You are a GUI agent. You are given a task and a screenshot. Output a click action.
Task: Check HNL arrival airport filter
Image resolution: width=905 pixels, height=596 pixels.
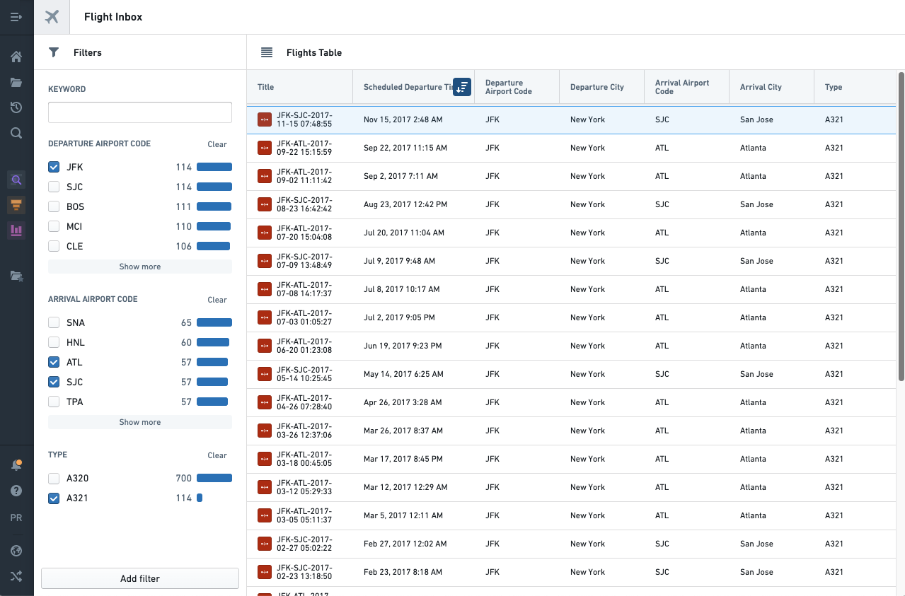point(54,343)
